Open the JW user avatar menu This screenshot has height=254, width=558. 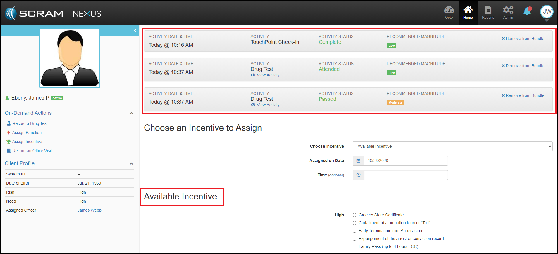click(x=547, y=12)
